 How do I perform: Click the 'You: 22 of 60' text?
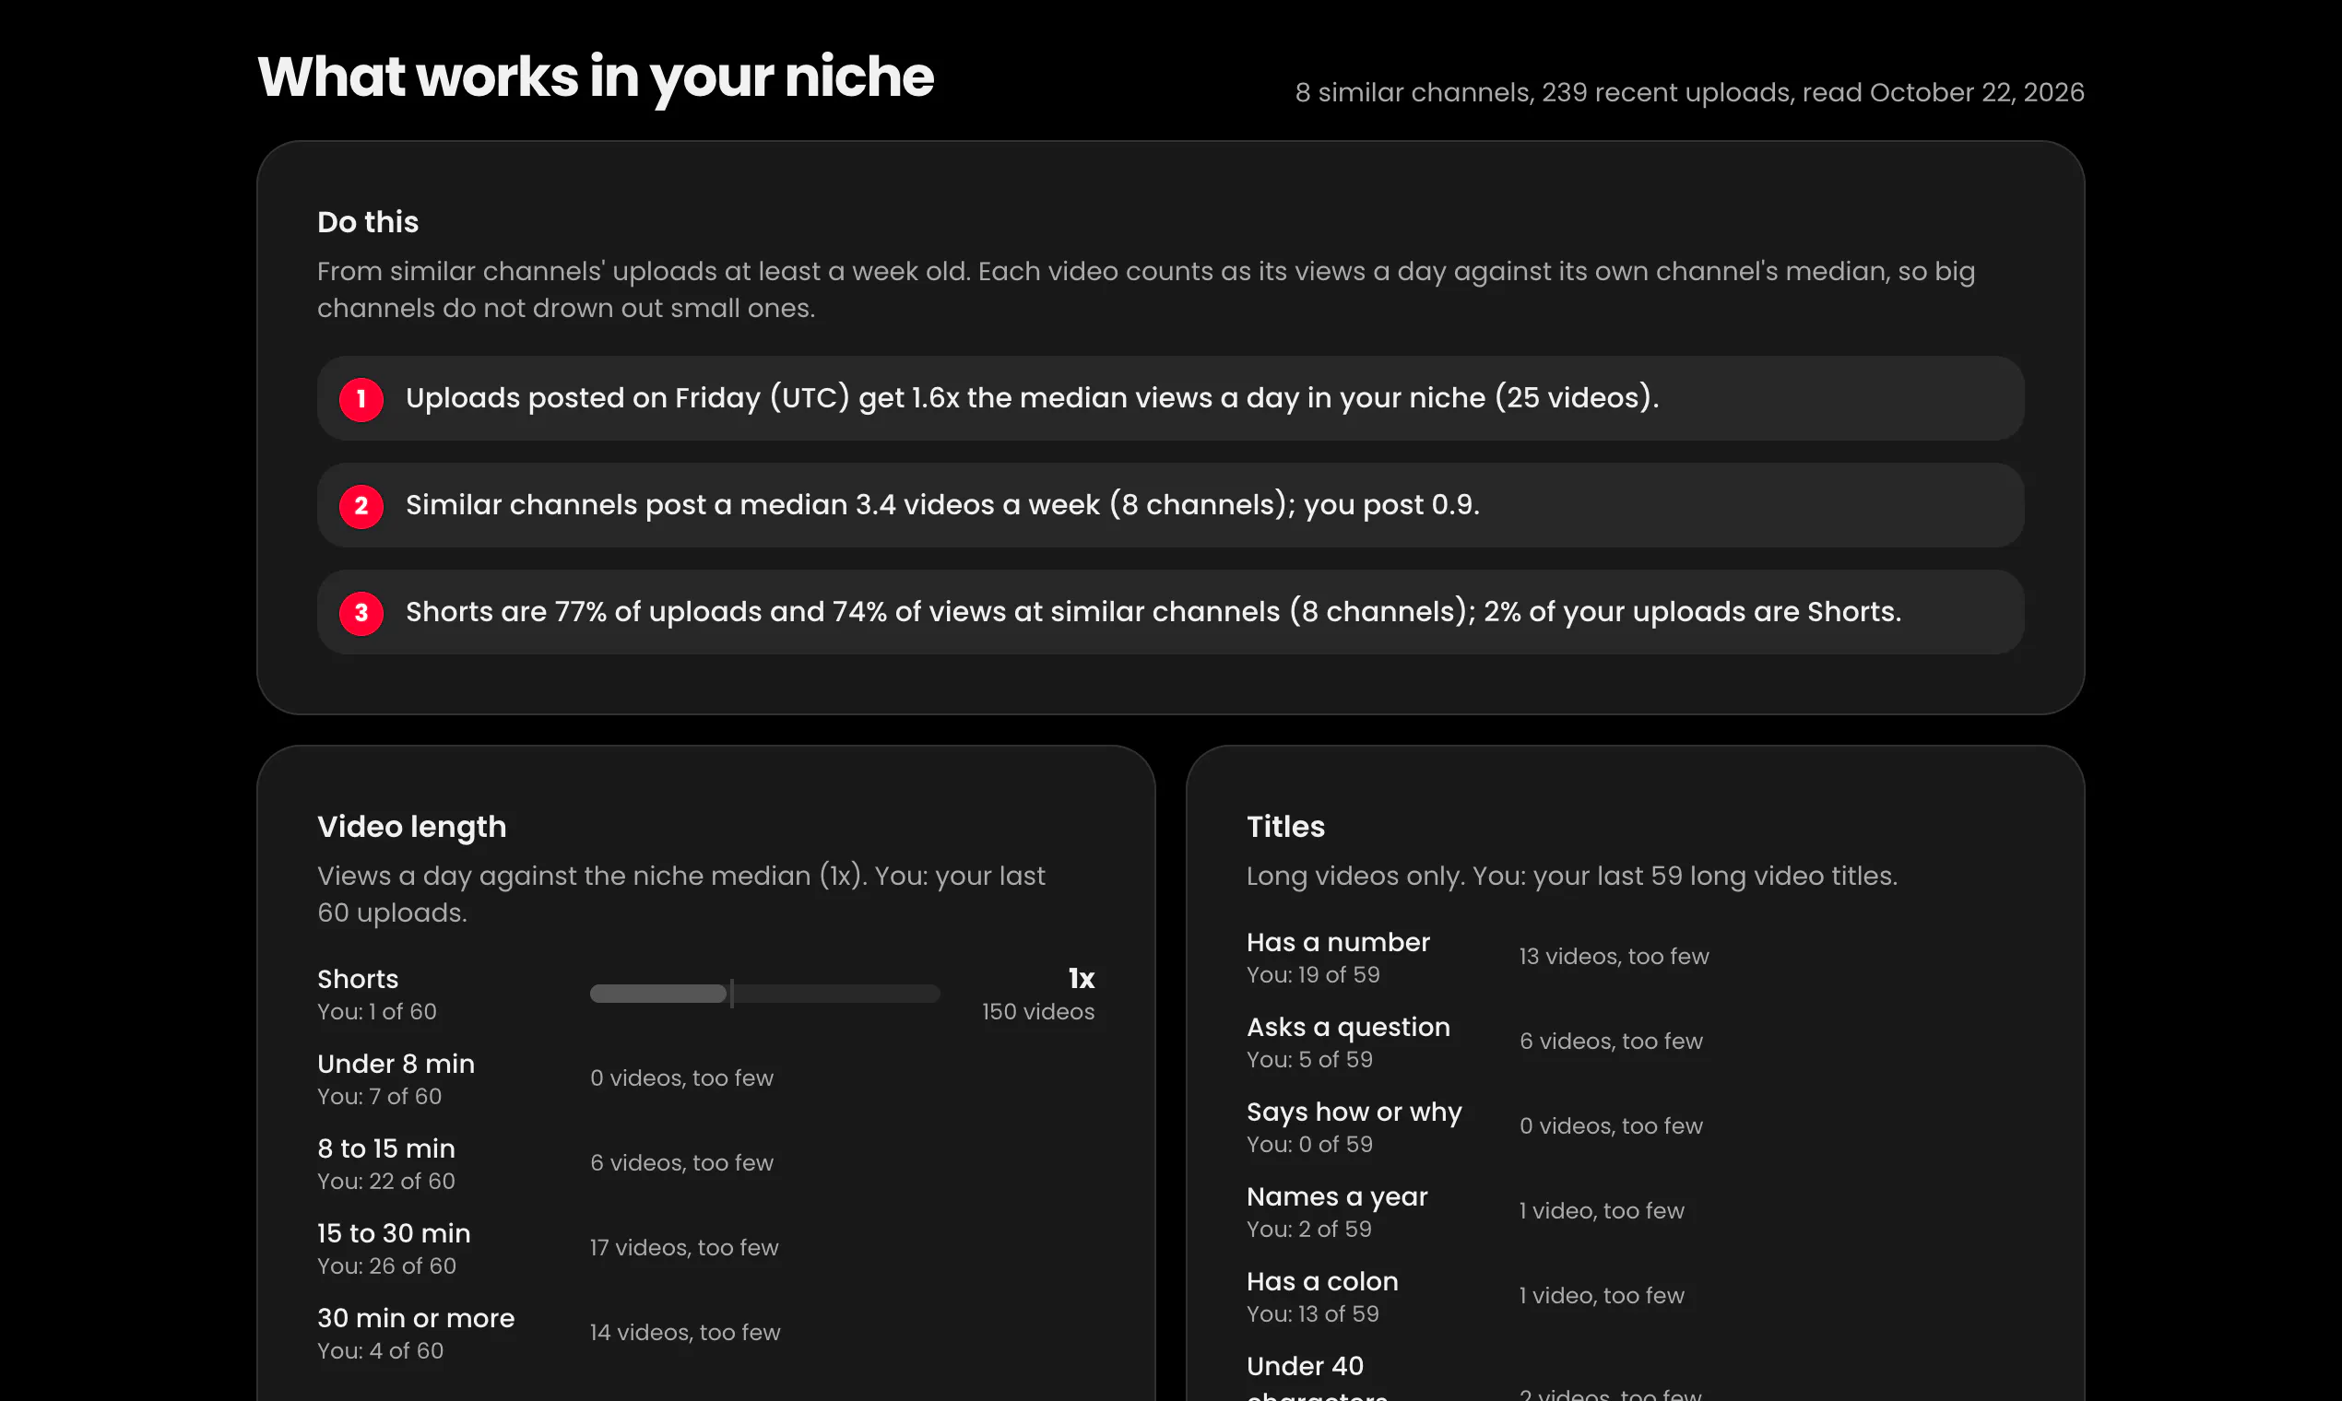pyautogui.click(x=386, y=1181)
